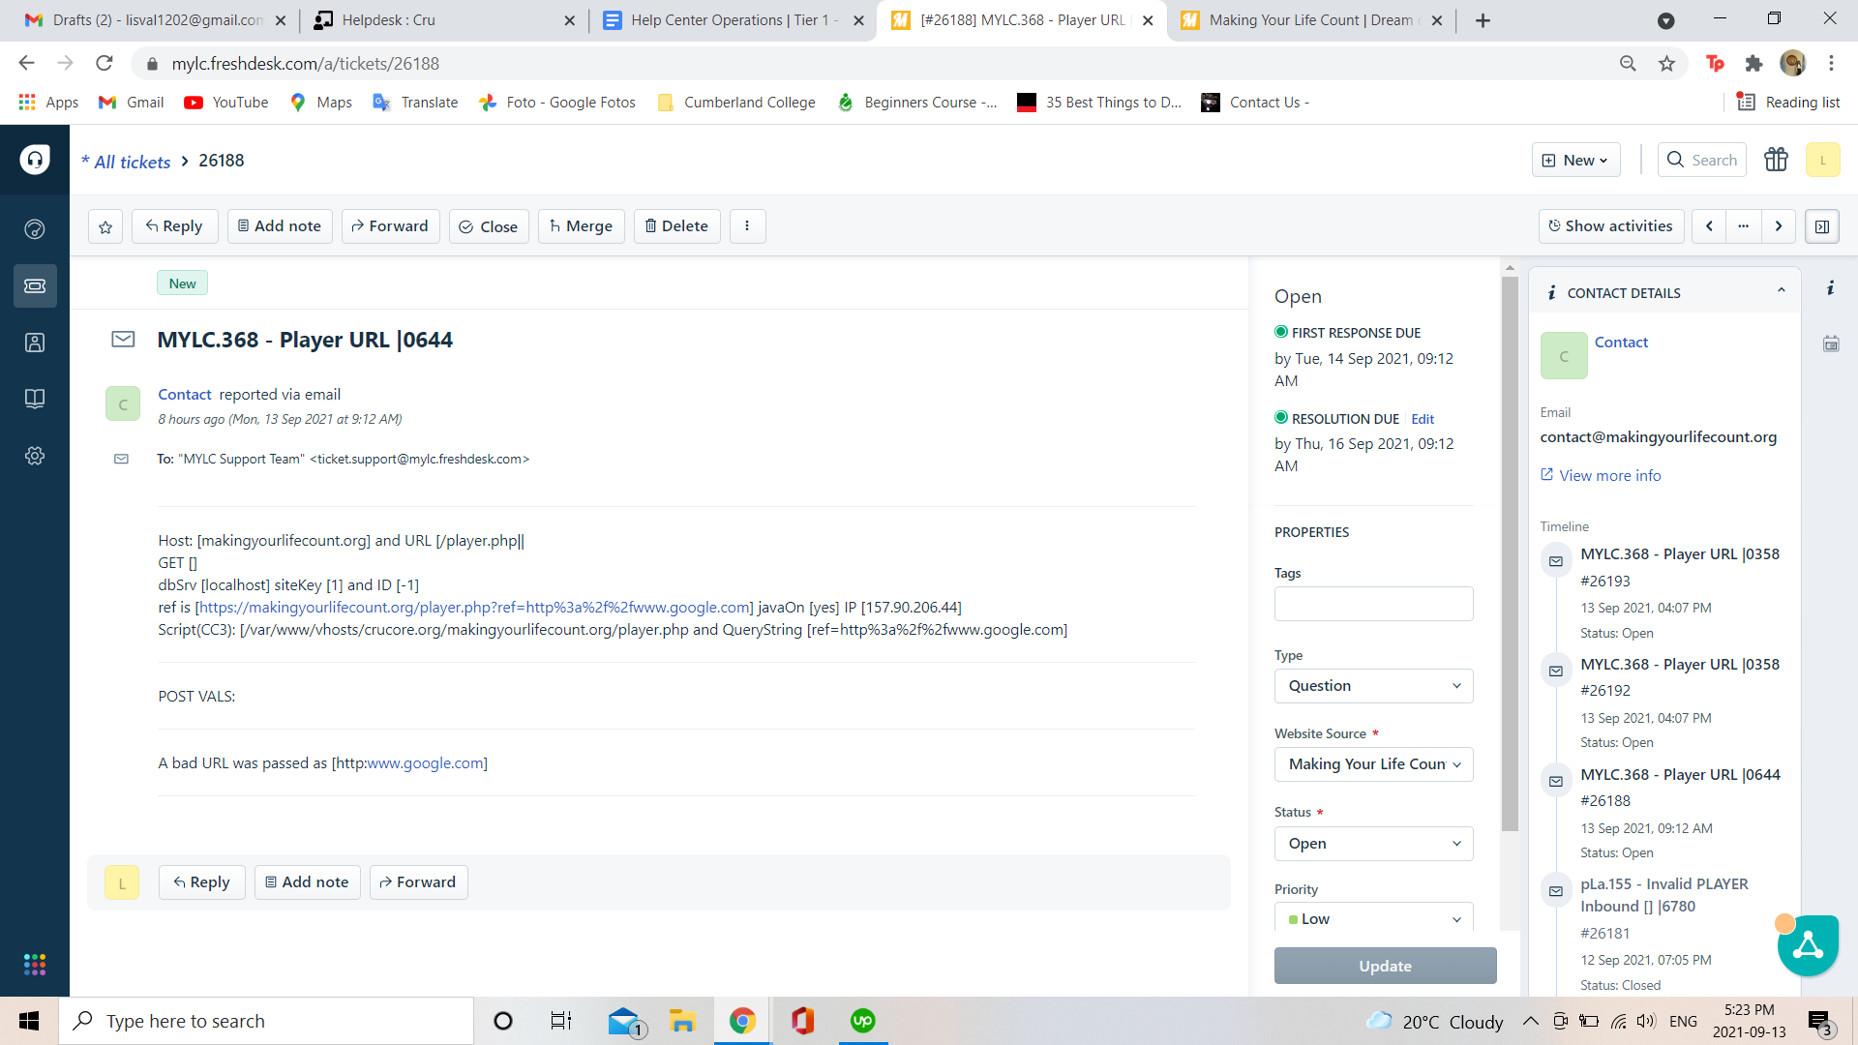1858x1045 pixels.
Task: Expand the Priority dropdown showing Low
Action: pos(1373,919)
